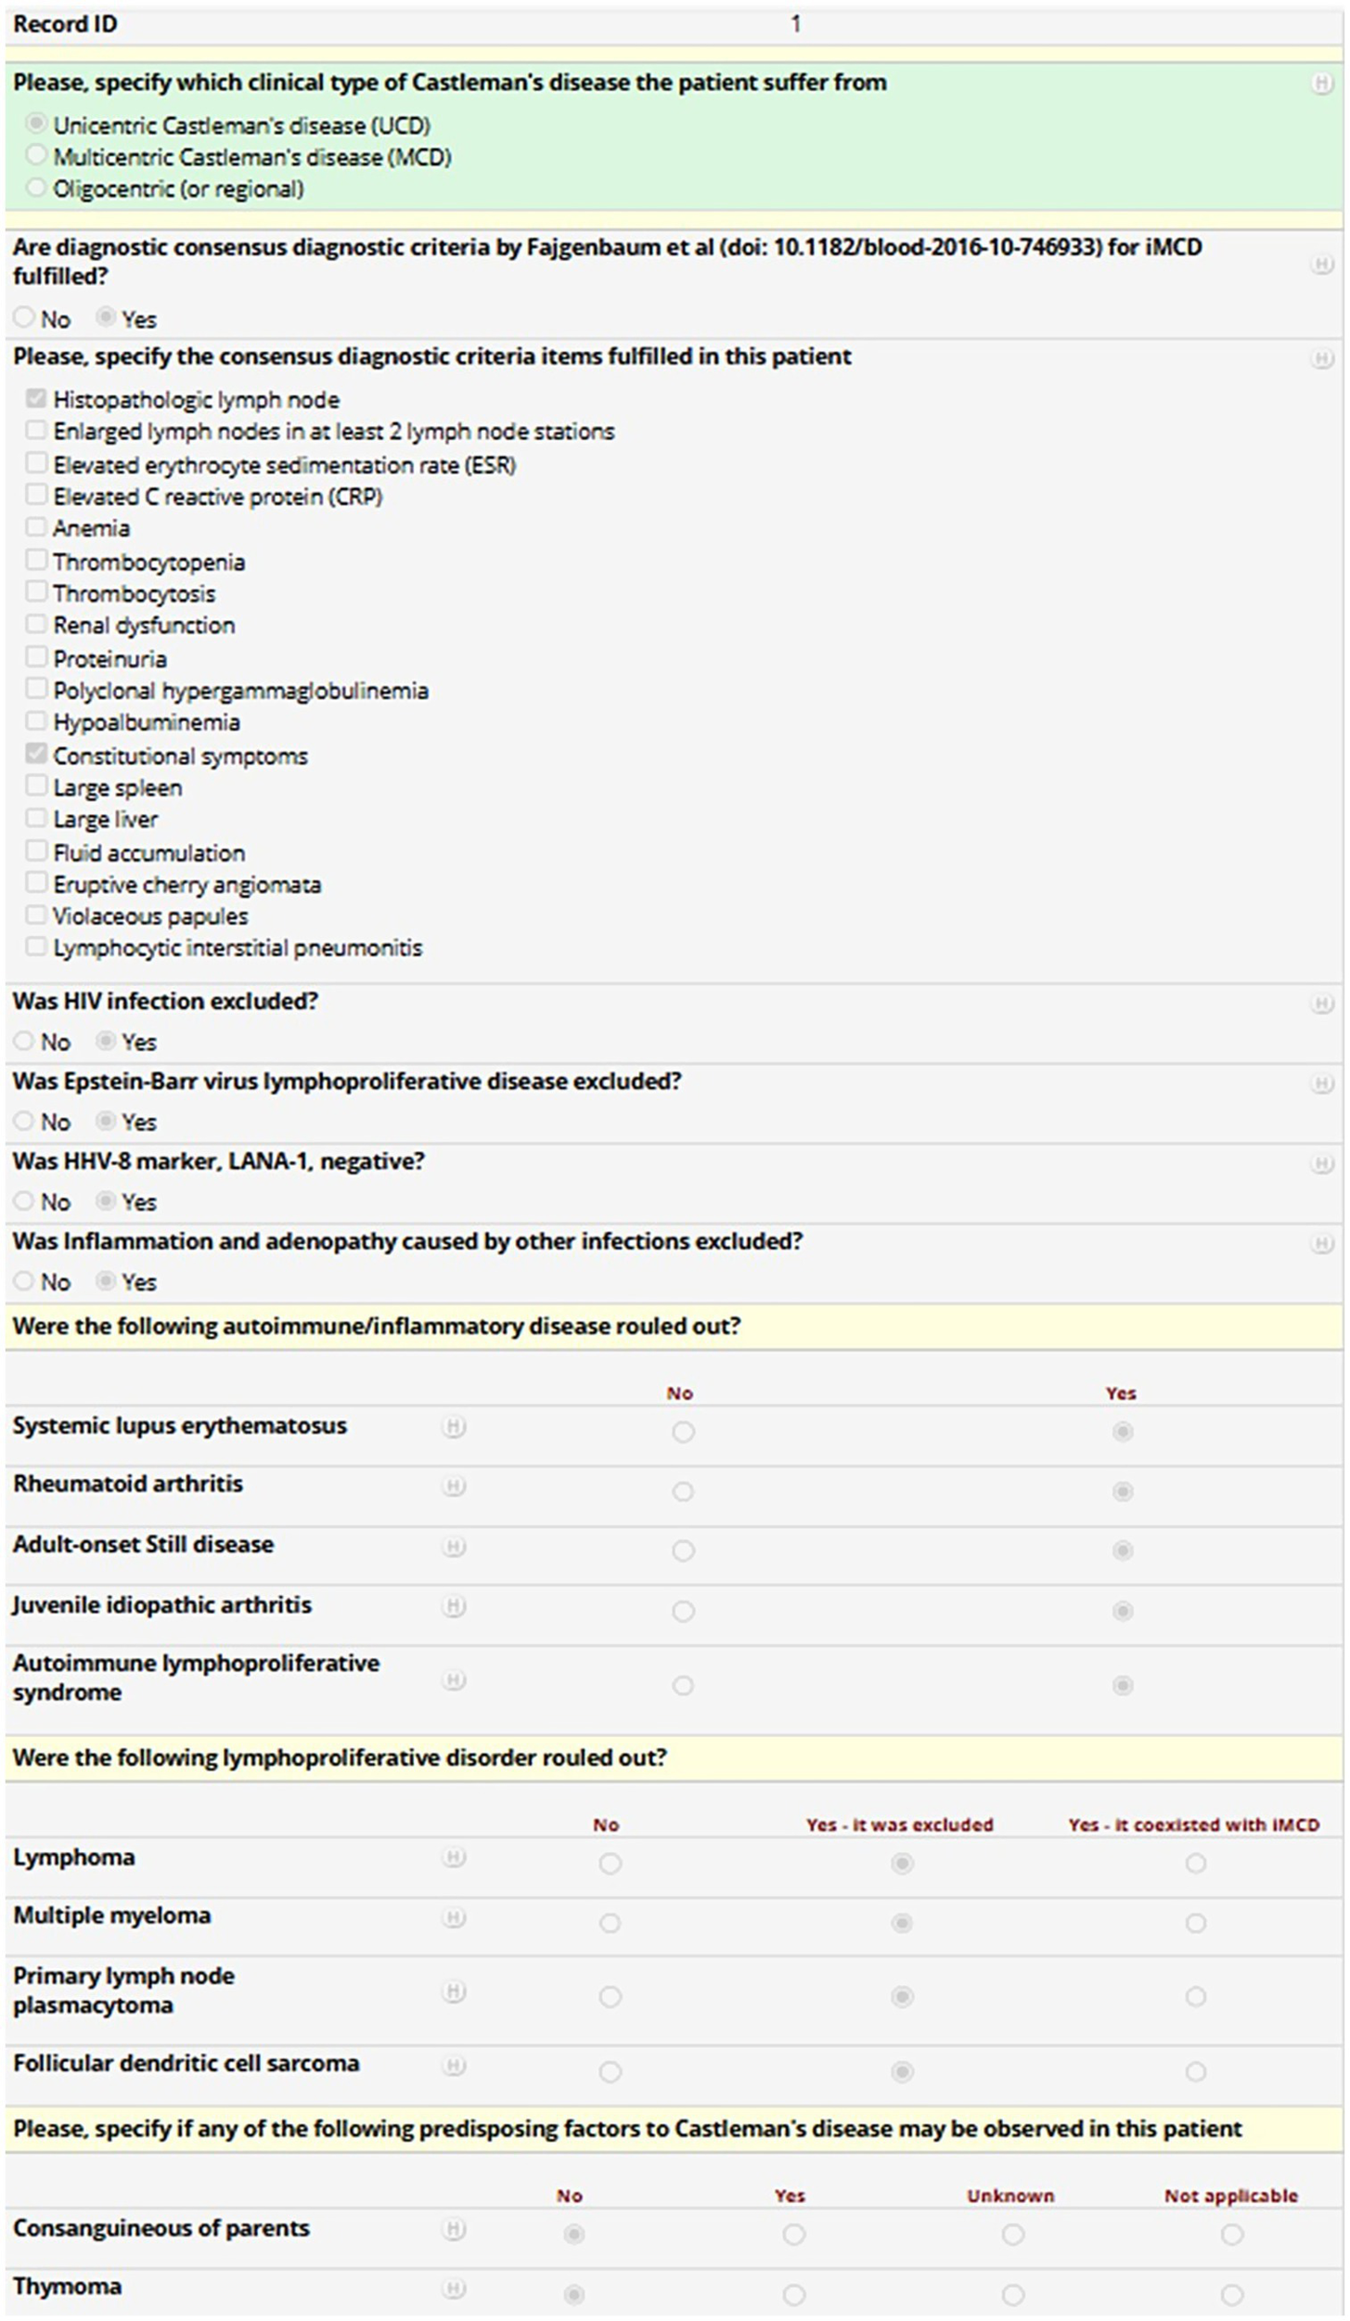Viewport: 1350px width, 2321px height.
Task: Check the Large spleen checkbox
Action: [x=36, y=785]
